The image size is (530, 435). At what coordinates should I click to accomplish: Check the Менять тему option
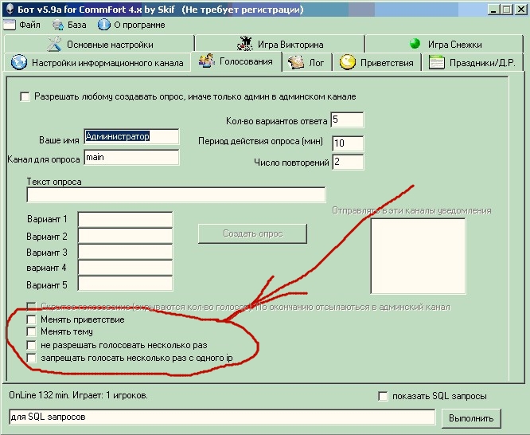32,332
